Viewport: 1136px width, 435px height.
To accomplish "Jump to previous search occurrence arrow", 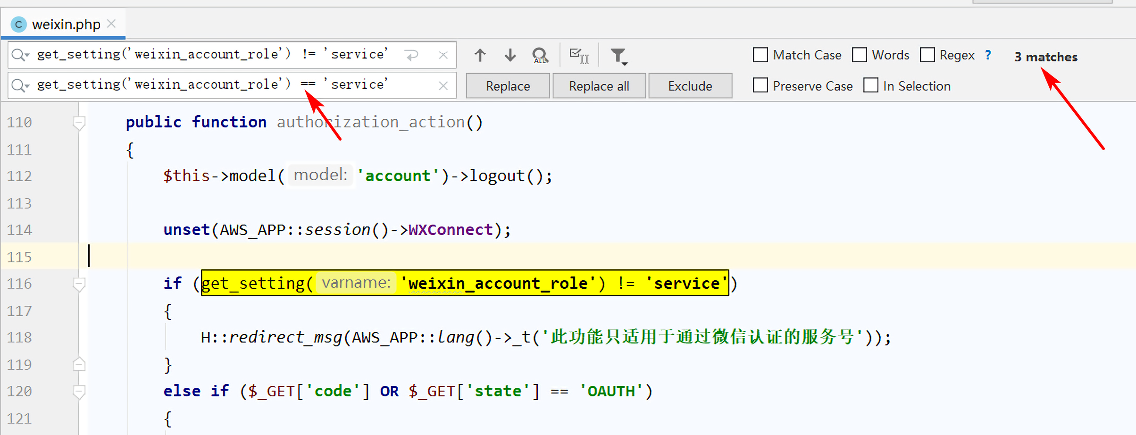I will coord(480,55).
